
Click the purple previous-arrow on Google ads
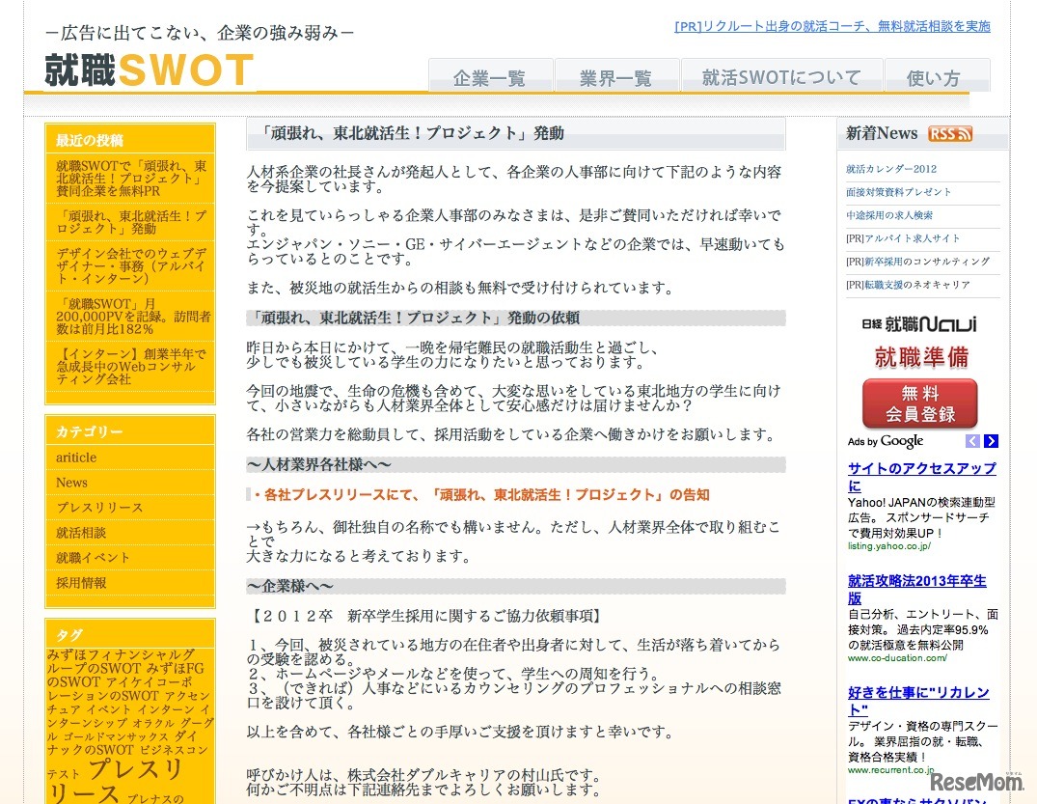pos(973,441)
